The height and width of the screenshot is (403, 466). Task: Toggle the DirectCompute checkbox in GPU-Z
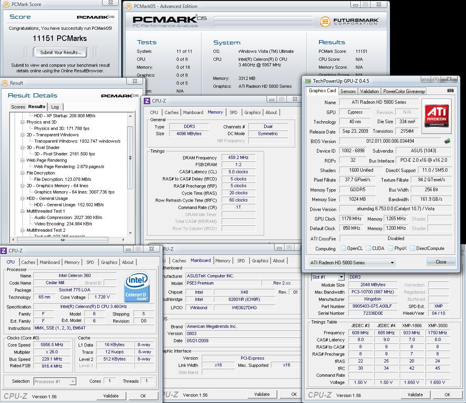click(x=412, y=248)
